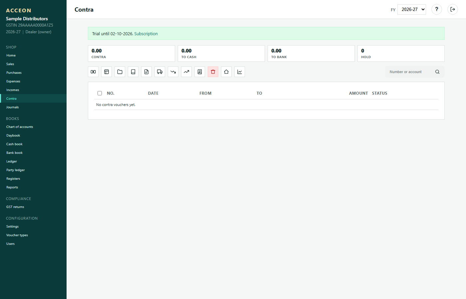Click the Number or account search field
This screenshot has height=299, width=466.
click(x=410, y=72)
